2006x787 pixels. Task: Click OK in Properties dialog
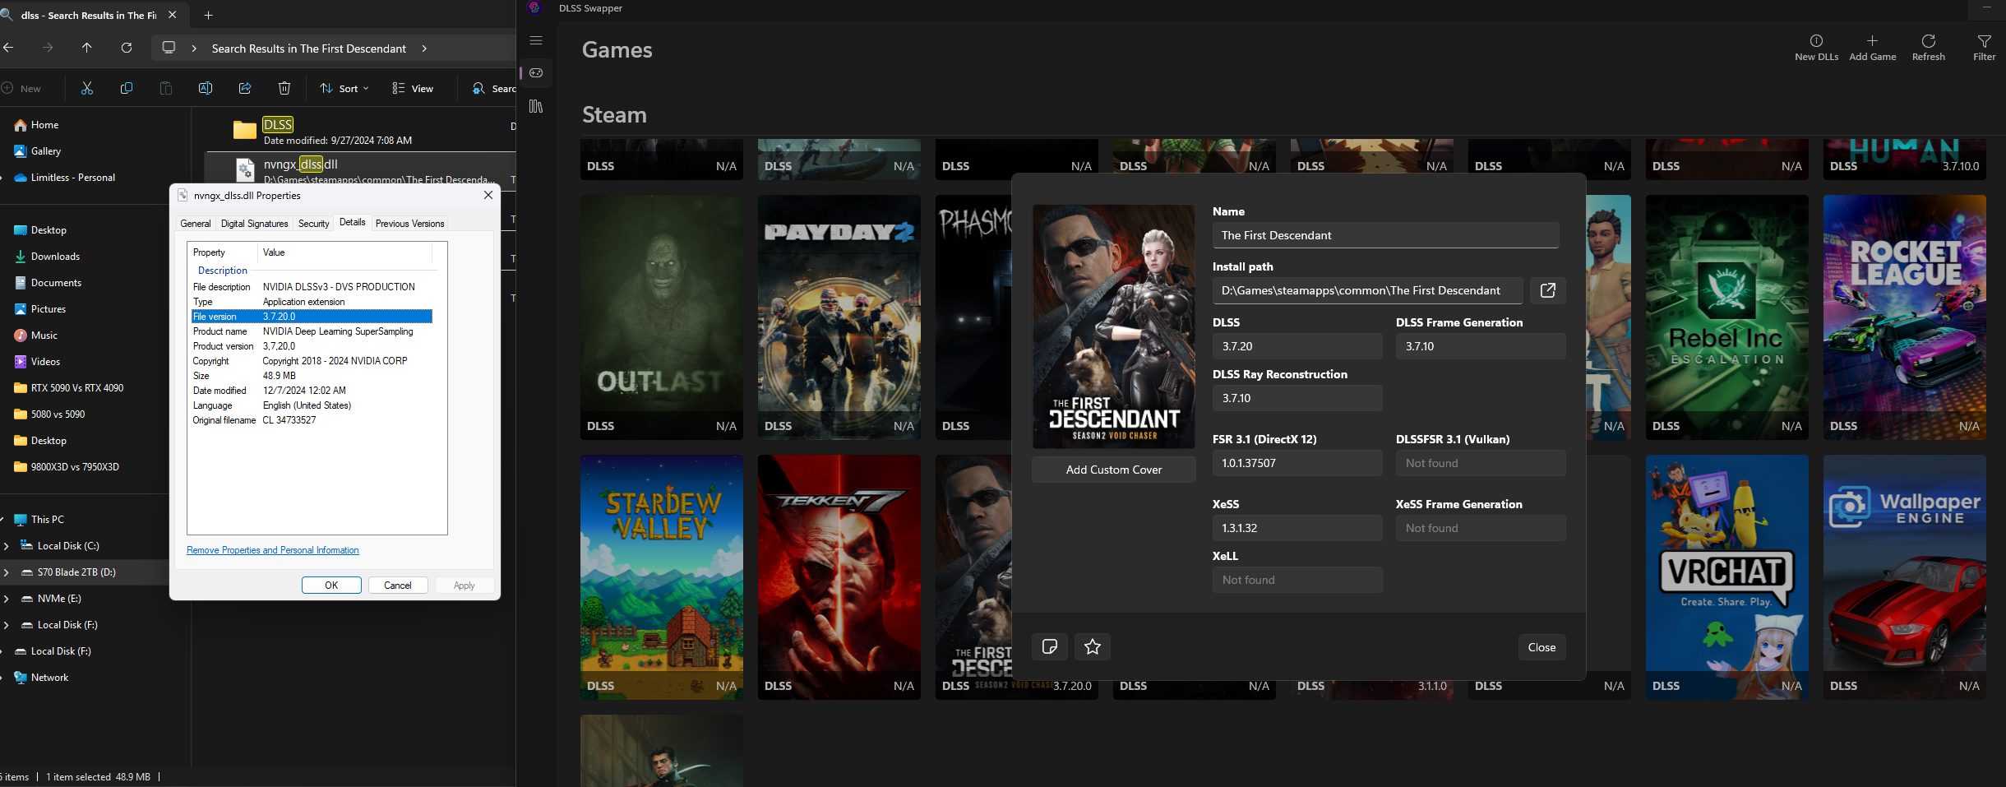(x=331, y=586)
